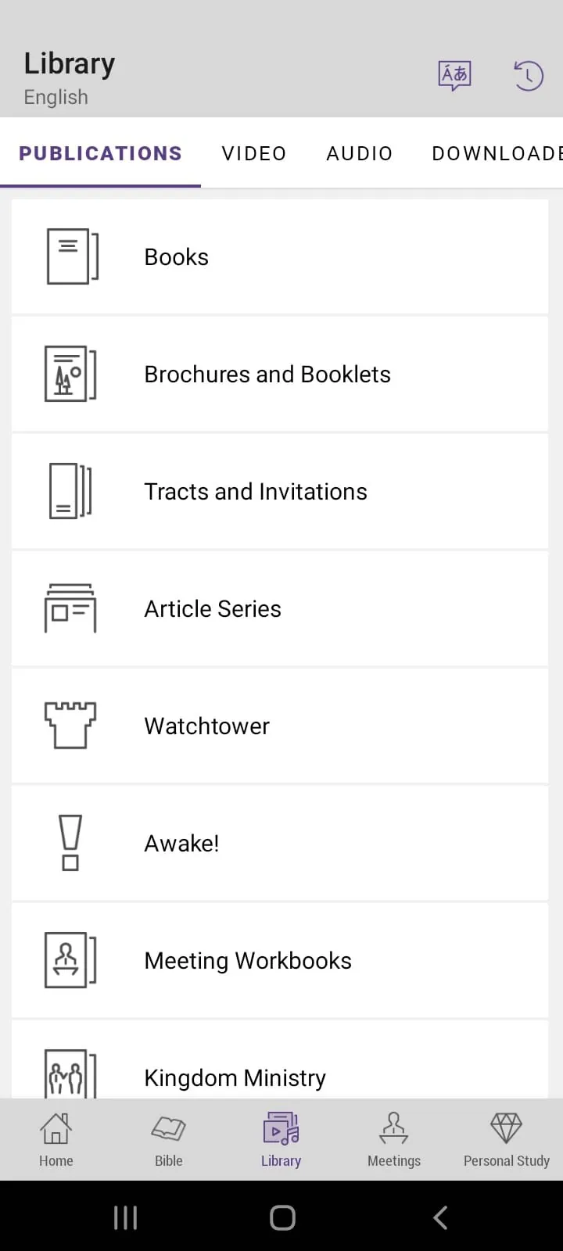This screenshot has width=563, height=1251.
Task: Tap the Meeting Workbooks icon
Action: (x=70, y=960)
